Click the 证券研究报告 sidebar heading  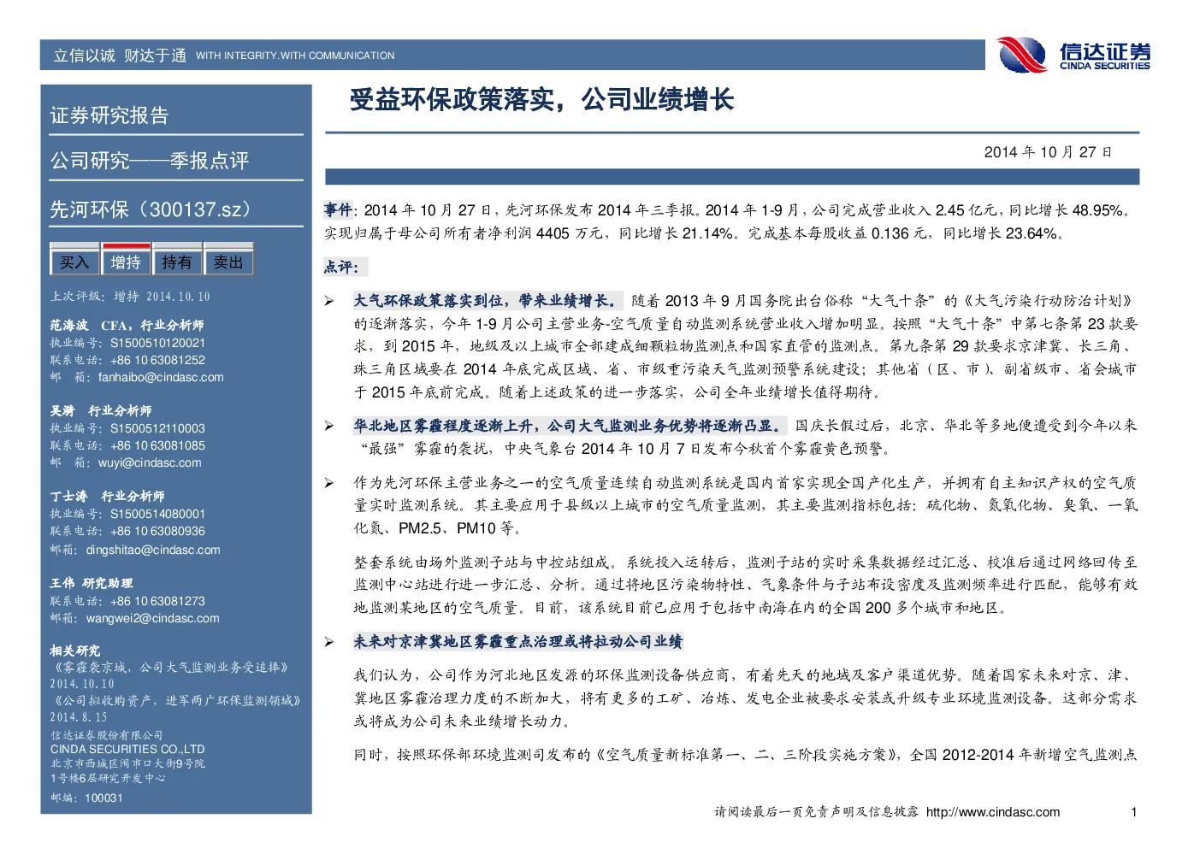coord(109,115)
